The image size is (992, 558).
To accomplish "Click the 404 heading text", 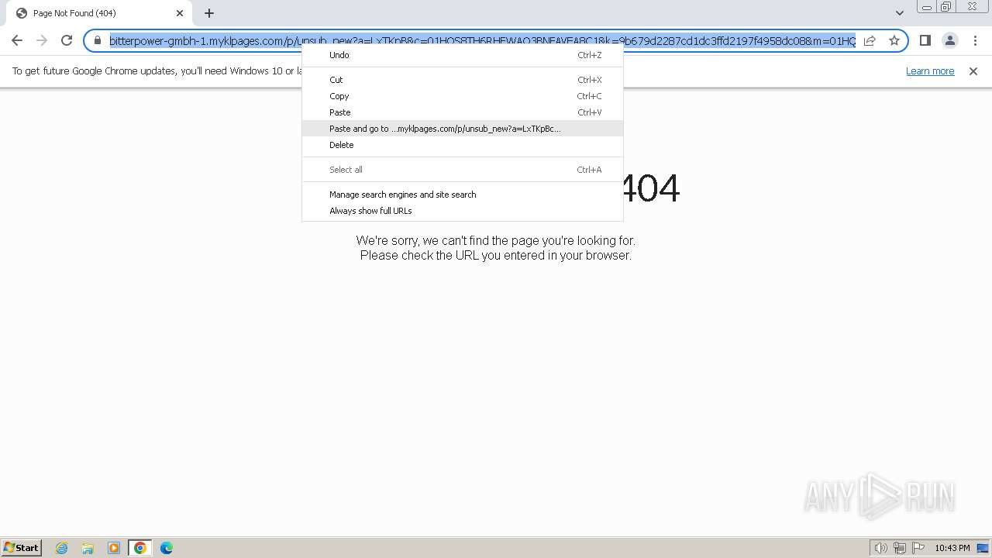I will [x=650, y=188].
